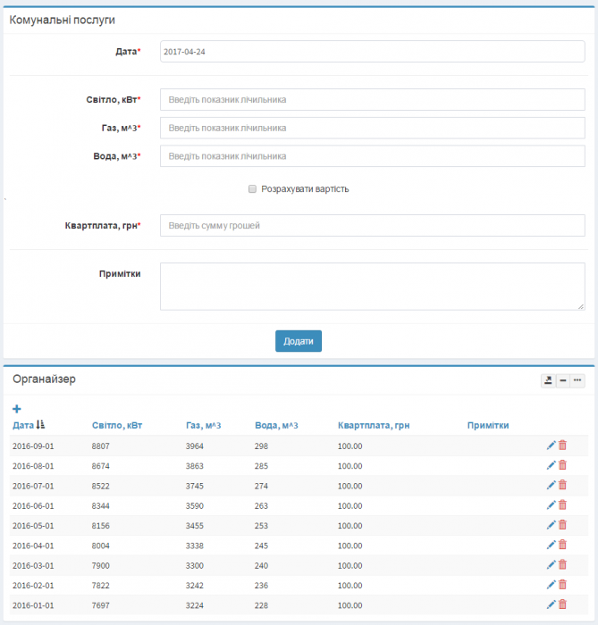Click pencil icon for 2016-06-01 row
This screenshot has width=598, height=625.
coord(551,504)
